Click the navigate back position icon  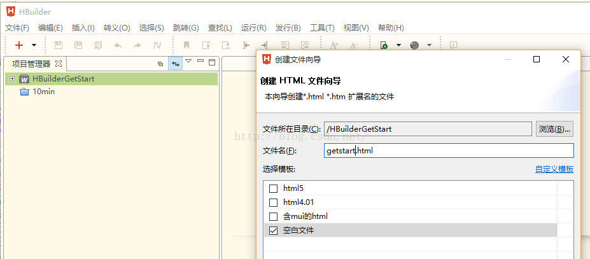point(246,45)
